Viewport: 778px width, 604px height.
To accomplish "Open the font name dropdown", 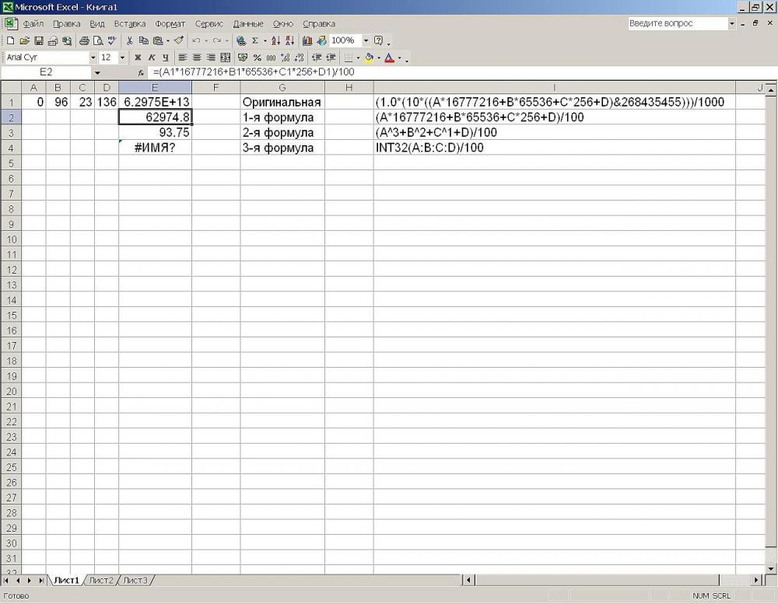I will pyautogui.click(x=93, y=58).
